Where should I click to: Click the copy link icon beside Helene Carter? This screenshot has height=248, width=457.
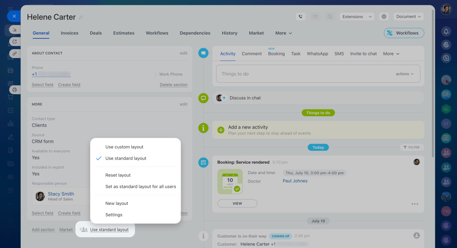click(81, 17)
